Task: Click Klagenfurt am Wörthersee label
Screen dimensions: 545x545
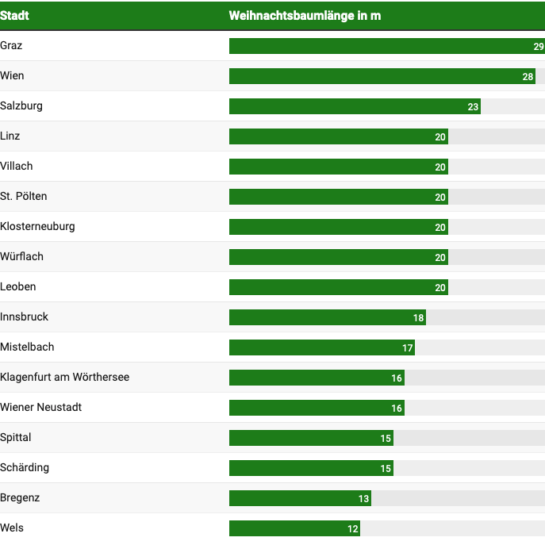Action: (x=65, y=378)
